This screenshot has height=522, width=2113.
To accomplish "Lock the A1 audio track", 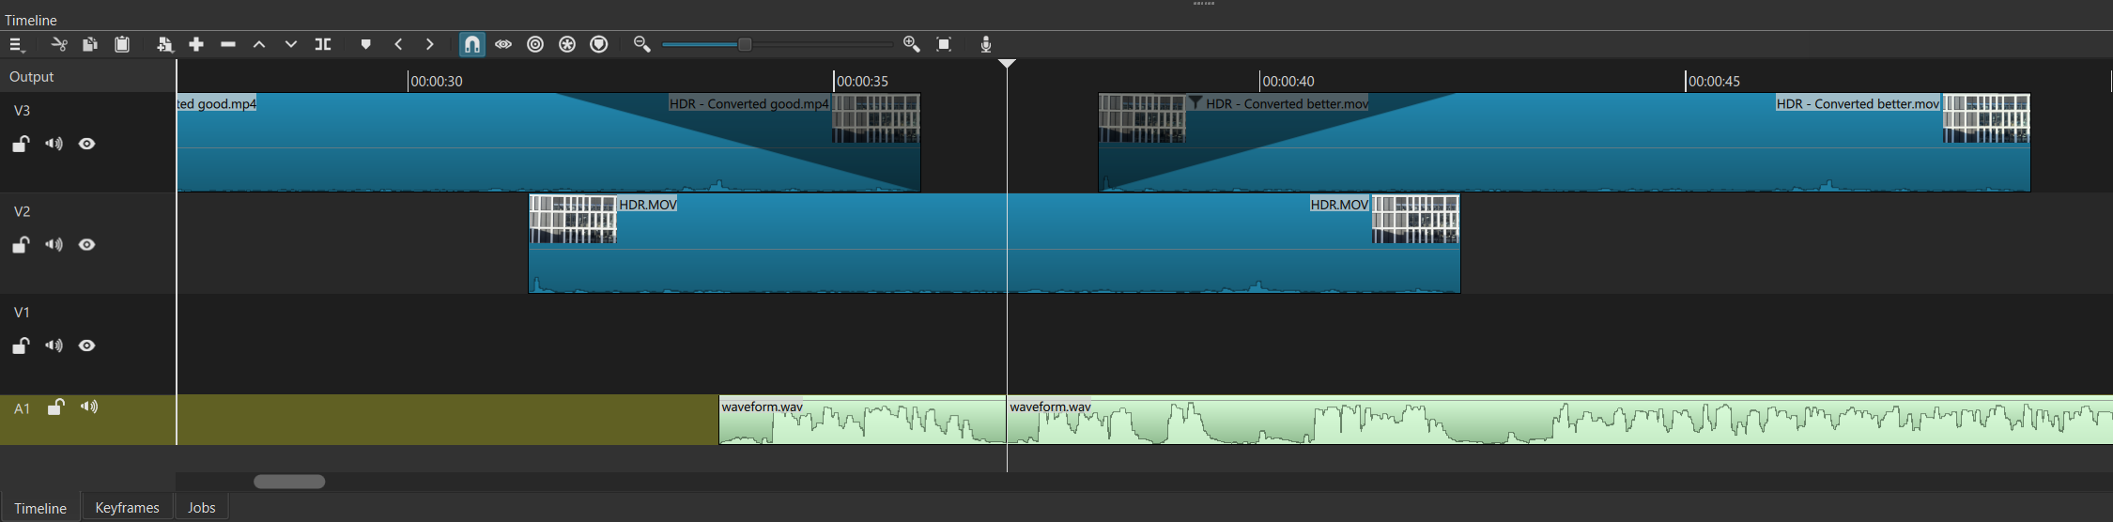I will tap(56, 407).
